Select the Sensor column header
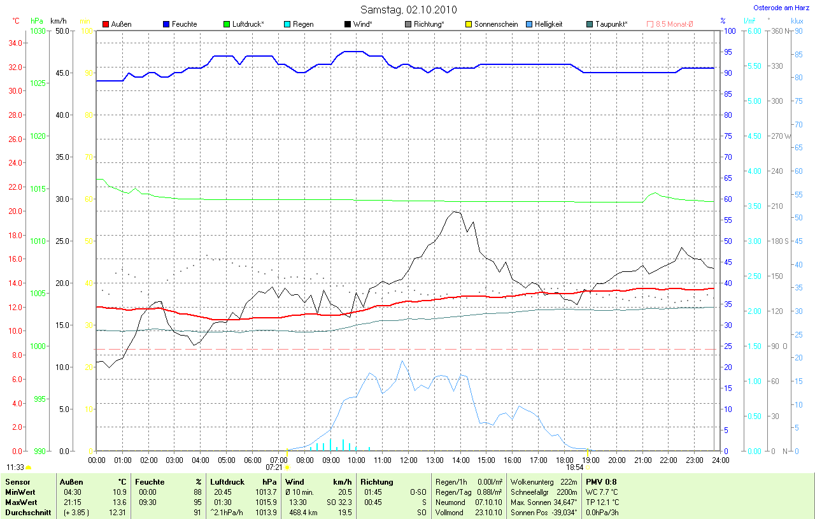This screenshot has width=815, height=519. [17, 482]
